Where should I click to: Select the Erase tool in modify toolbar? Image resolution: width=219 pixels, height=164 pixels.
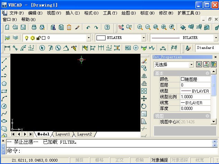(x=144, y=61)
